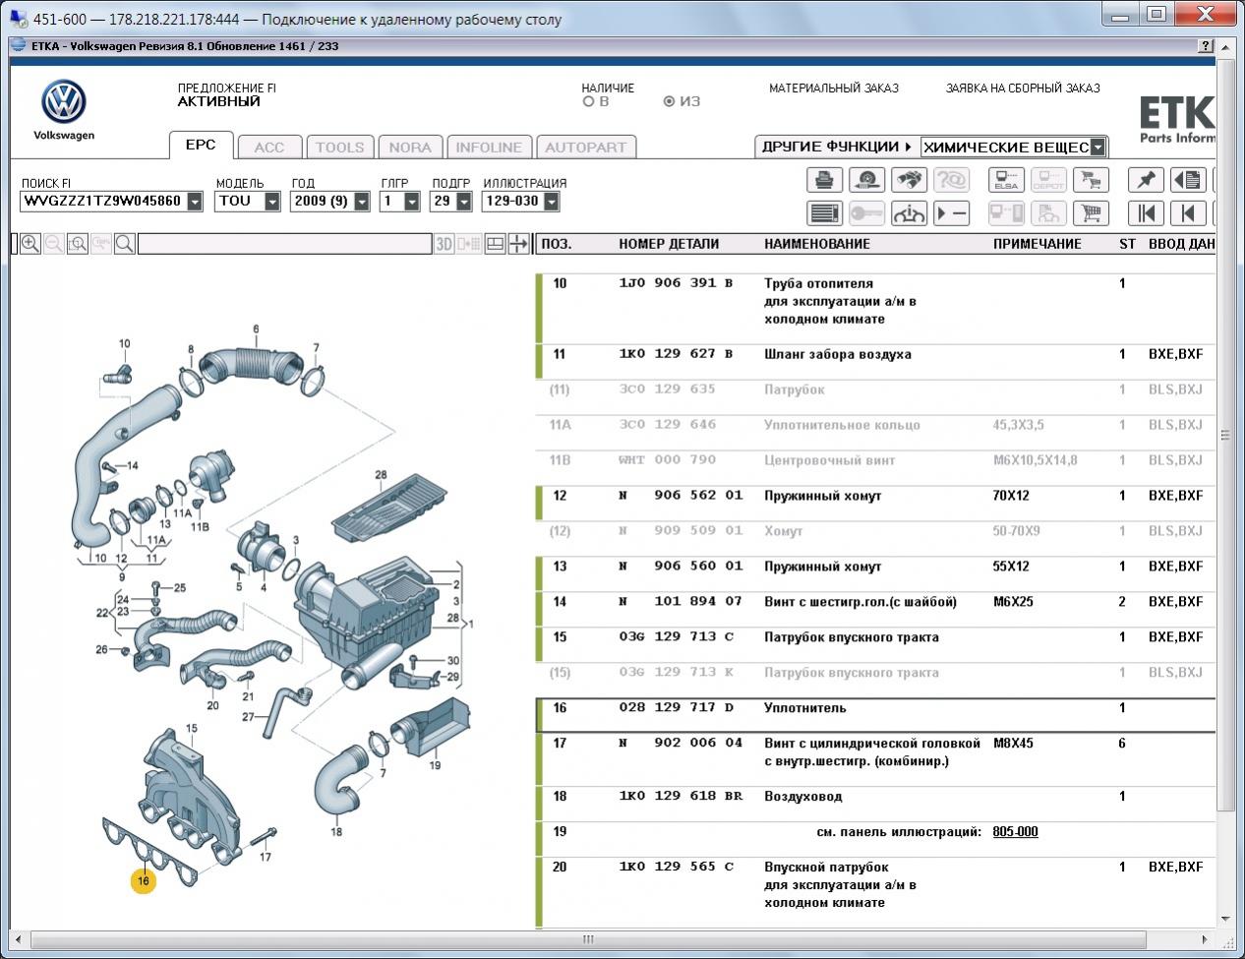Select part number N 101 894 07

tap(681, 602)
